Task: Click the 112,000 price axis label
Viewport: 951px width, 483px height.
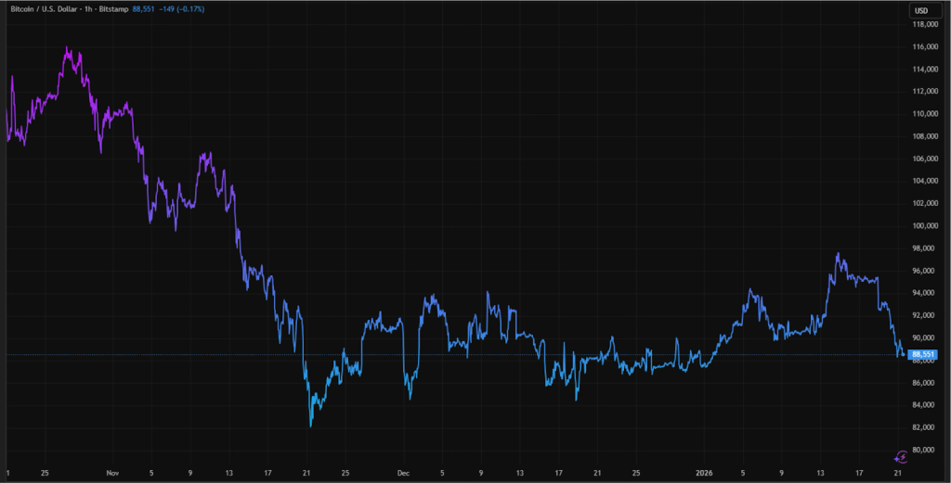Action: point(926,92)
